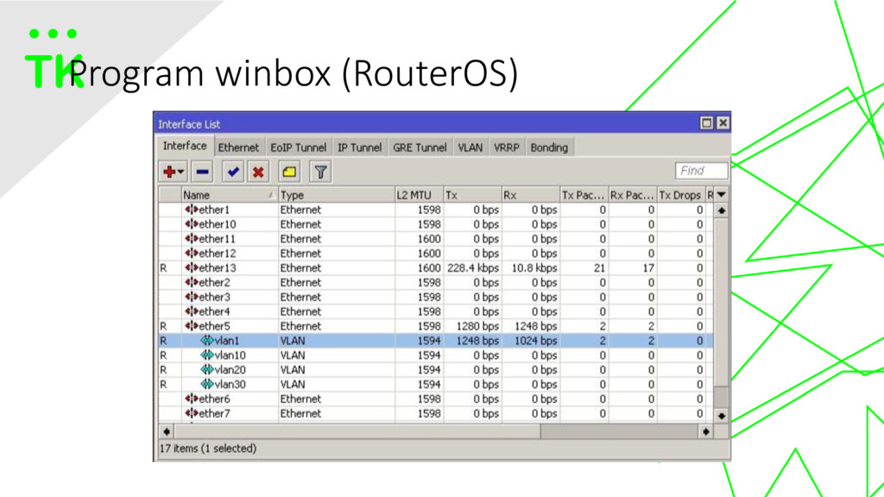Select the ether12 row name
Screen dimensions: 884x497
click(217, 254)
